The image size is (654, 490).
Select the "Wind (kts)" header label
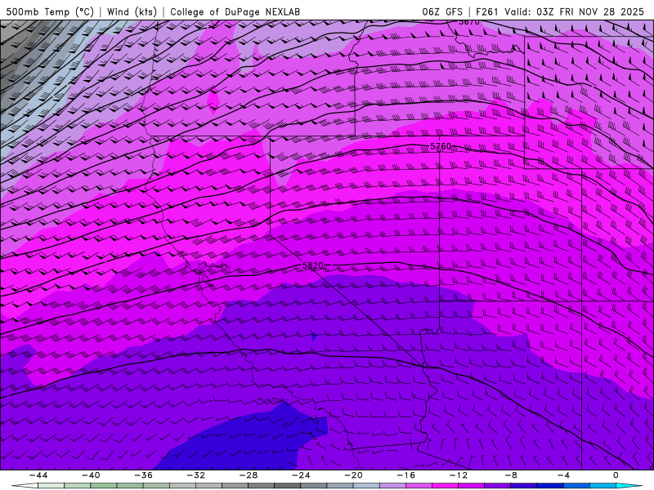point(132,11)
